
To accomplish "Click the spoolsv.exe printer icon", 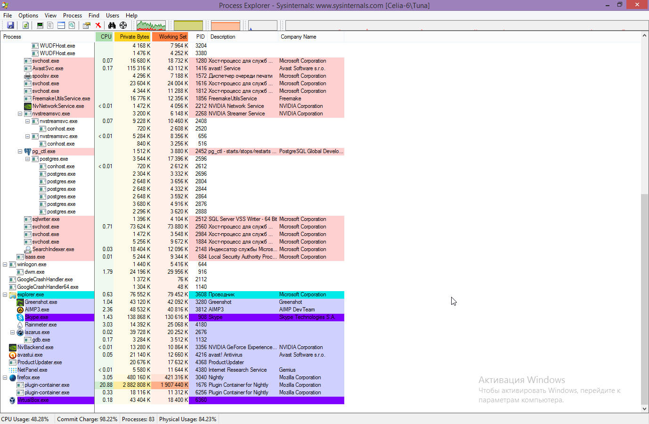I will [x=28, y=76].
